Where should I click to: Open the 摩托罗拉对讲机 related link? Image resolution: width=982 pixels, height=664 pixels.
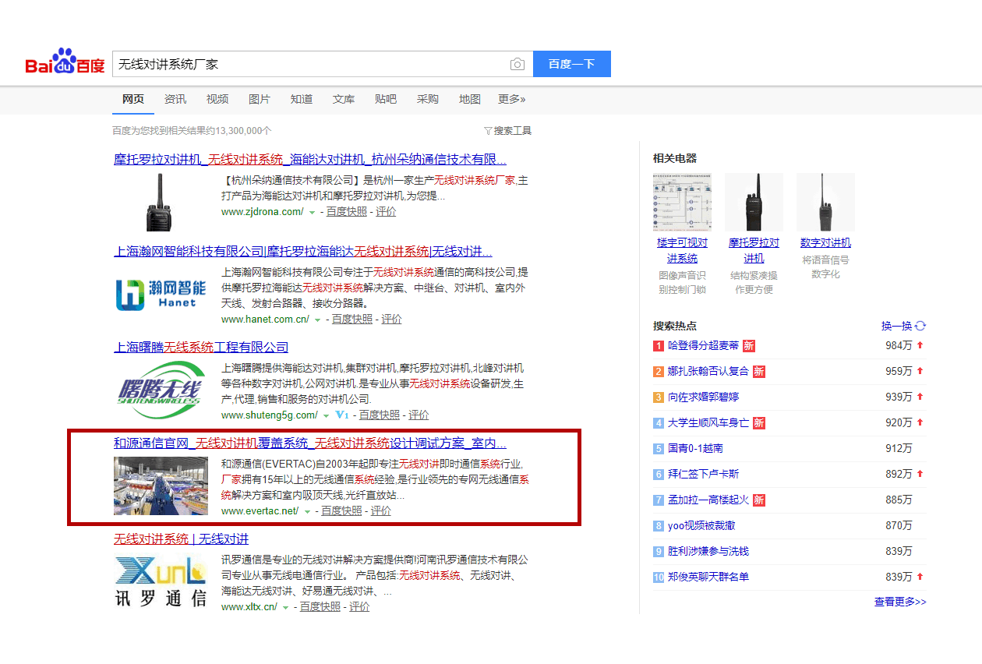click(x=754, y=250)
